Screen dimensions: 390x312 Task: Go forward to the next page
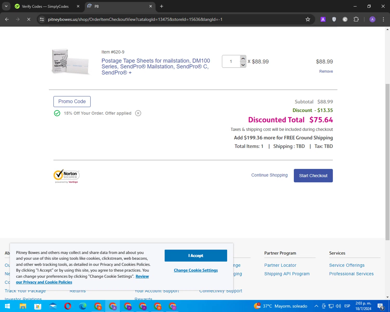pyautogui.click(x=18, y=19)
